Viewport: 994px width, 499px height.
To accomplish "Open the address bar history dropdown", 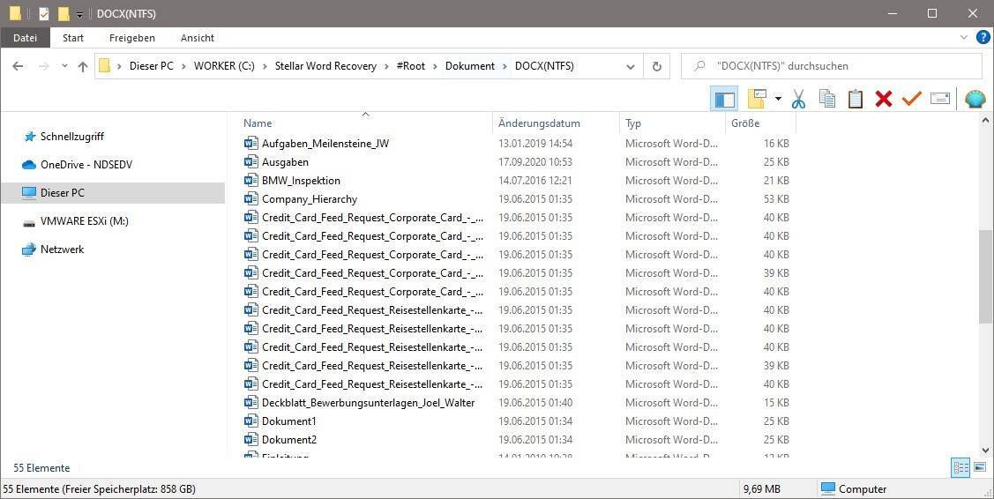I will (630, 66).
